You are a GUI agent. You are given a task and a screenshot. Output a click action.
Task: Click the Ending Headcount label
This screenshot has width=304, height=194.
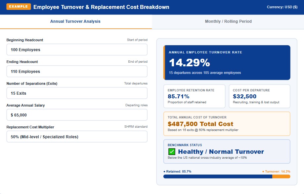tap(22, 62)
